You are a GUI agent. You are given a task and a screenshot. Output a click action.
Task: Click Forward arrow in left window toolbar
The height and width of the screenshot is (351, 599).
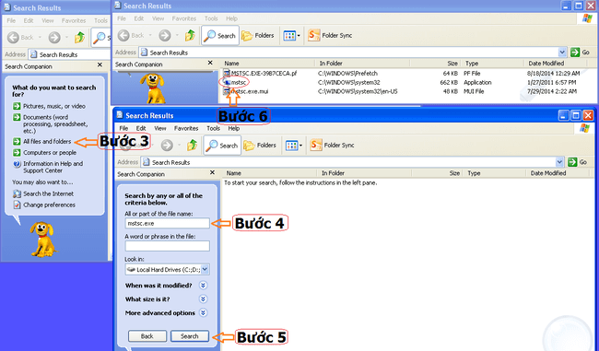[54, 38]
